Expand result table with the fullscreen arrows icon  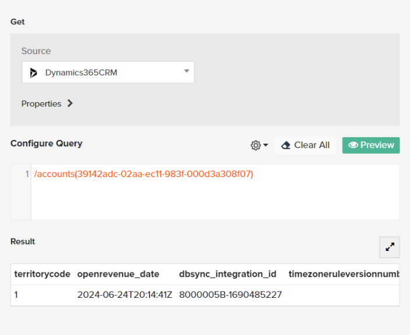point(389,247)
